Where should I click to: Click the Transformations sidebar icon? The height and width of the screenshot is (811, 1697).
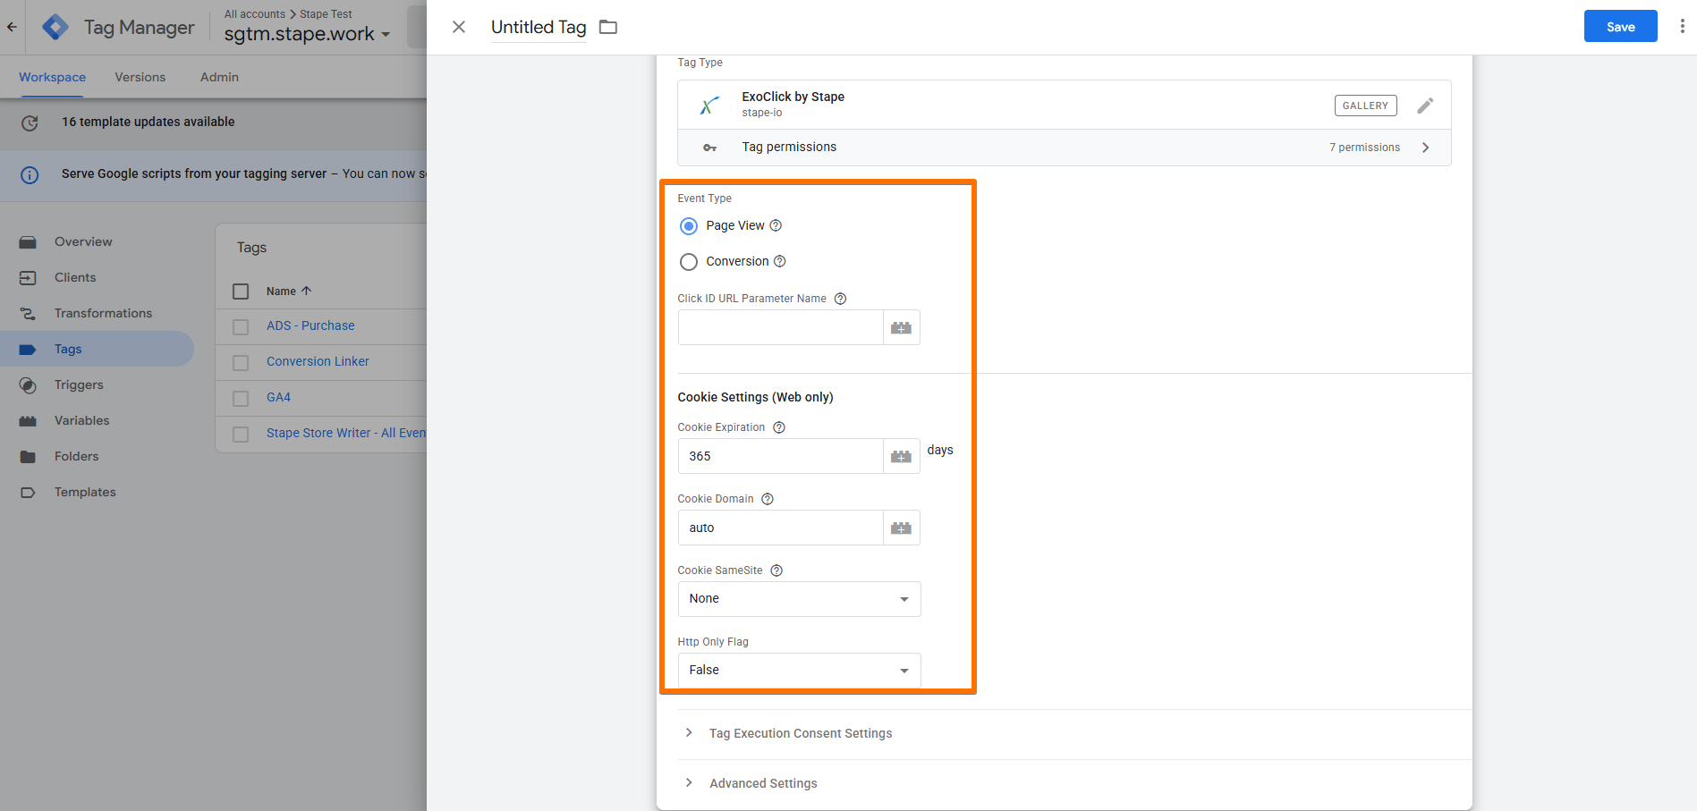tap(28, 314)
